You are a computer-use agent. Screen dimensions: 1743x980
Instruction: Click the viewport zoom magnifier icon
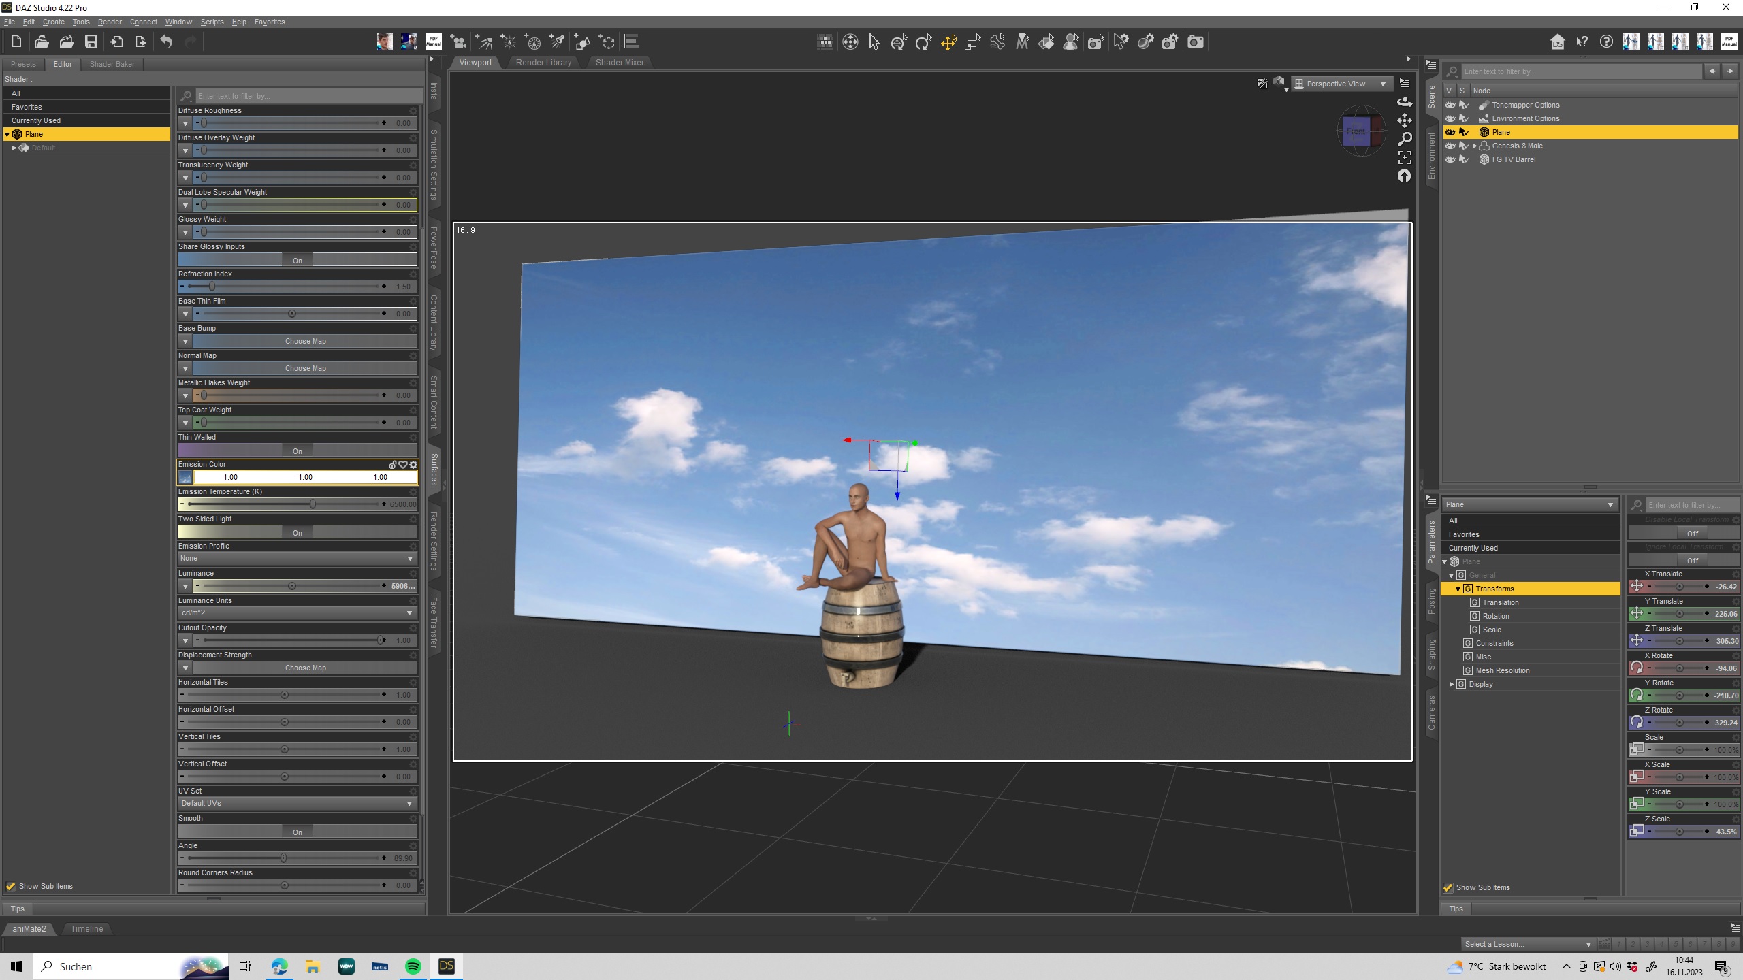click(x=1405, y=139)
